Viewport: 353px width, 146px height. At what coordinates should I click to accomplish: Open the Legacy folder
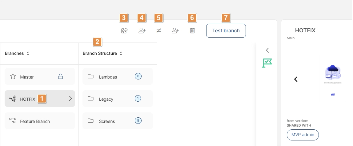[x=118, y=99]
